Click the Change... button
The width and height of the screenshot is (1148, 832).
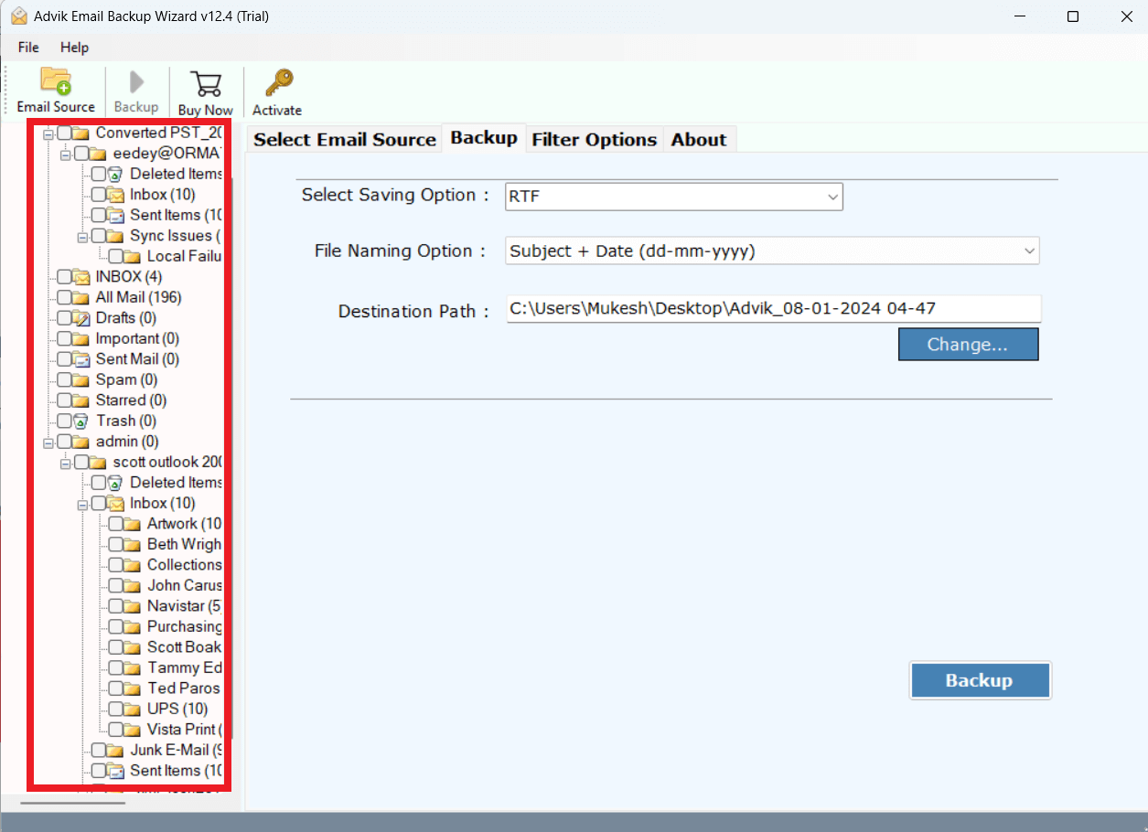[x=968, y=345]
